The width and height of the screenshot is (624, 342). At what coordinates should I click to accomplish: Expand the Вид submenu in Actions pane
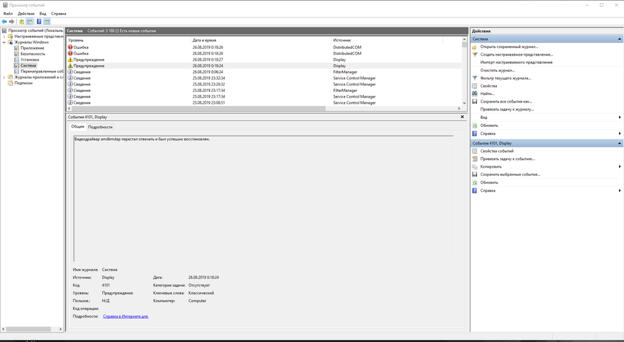click(x=620, y=118)
